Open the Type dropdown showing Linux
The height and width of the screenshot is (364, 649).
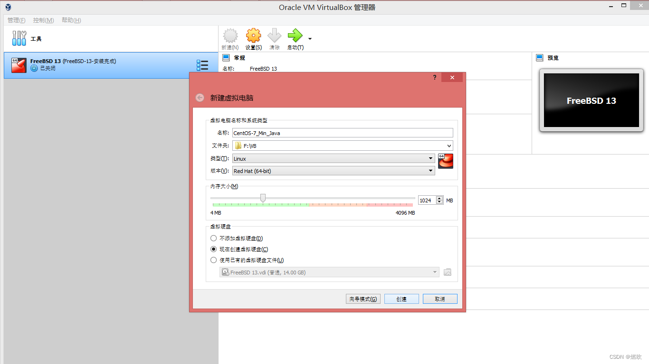tap(334, 158)
